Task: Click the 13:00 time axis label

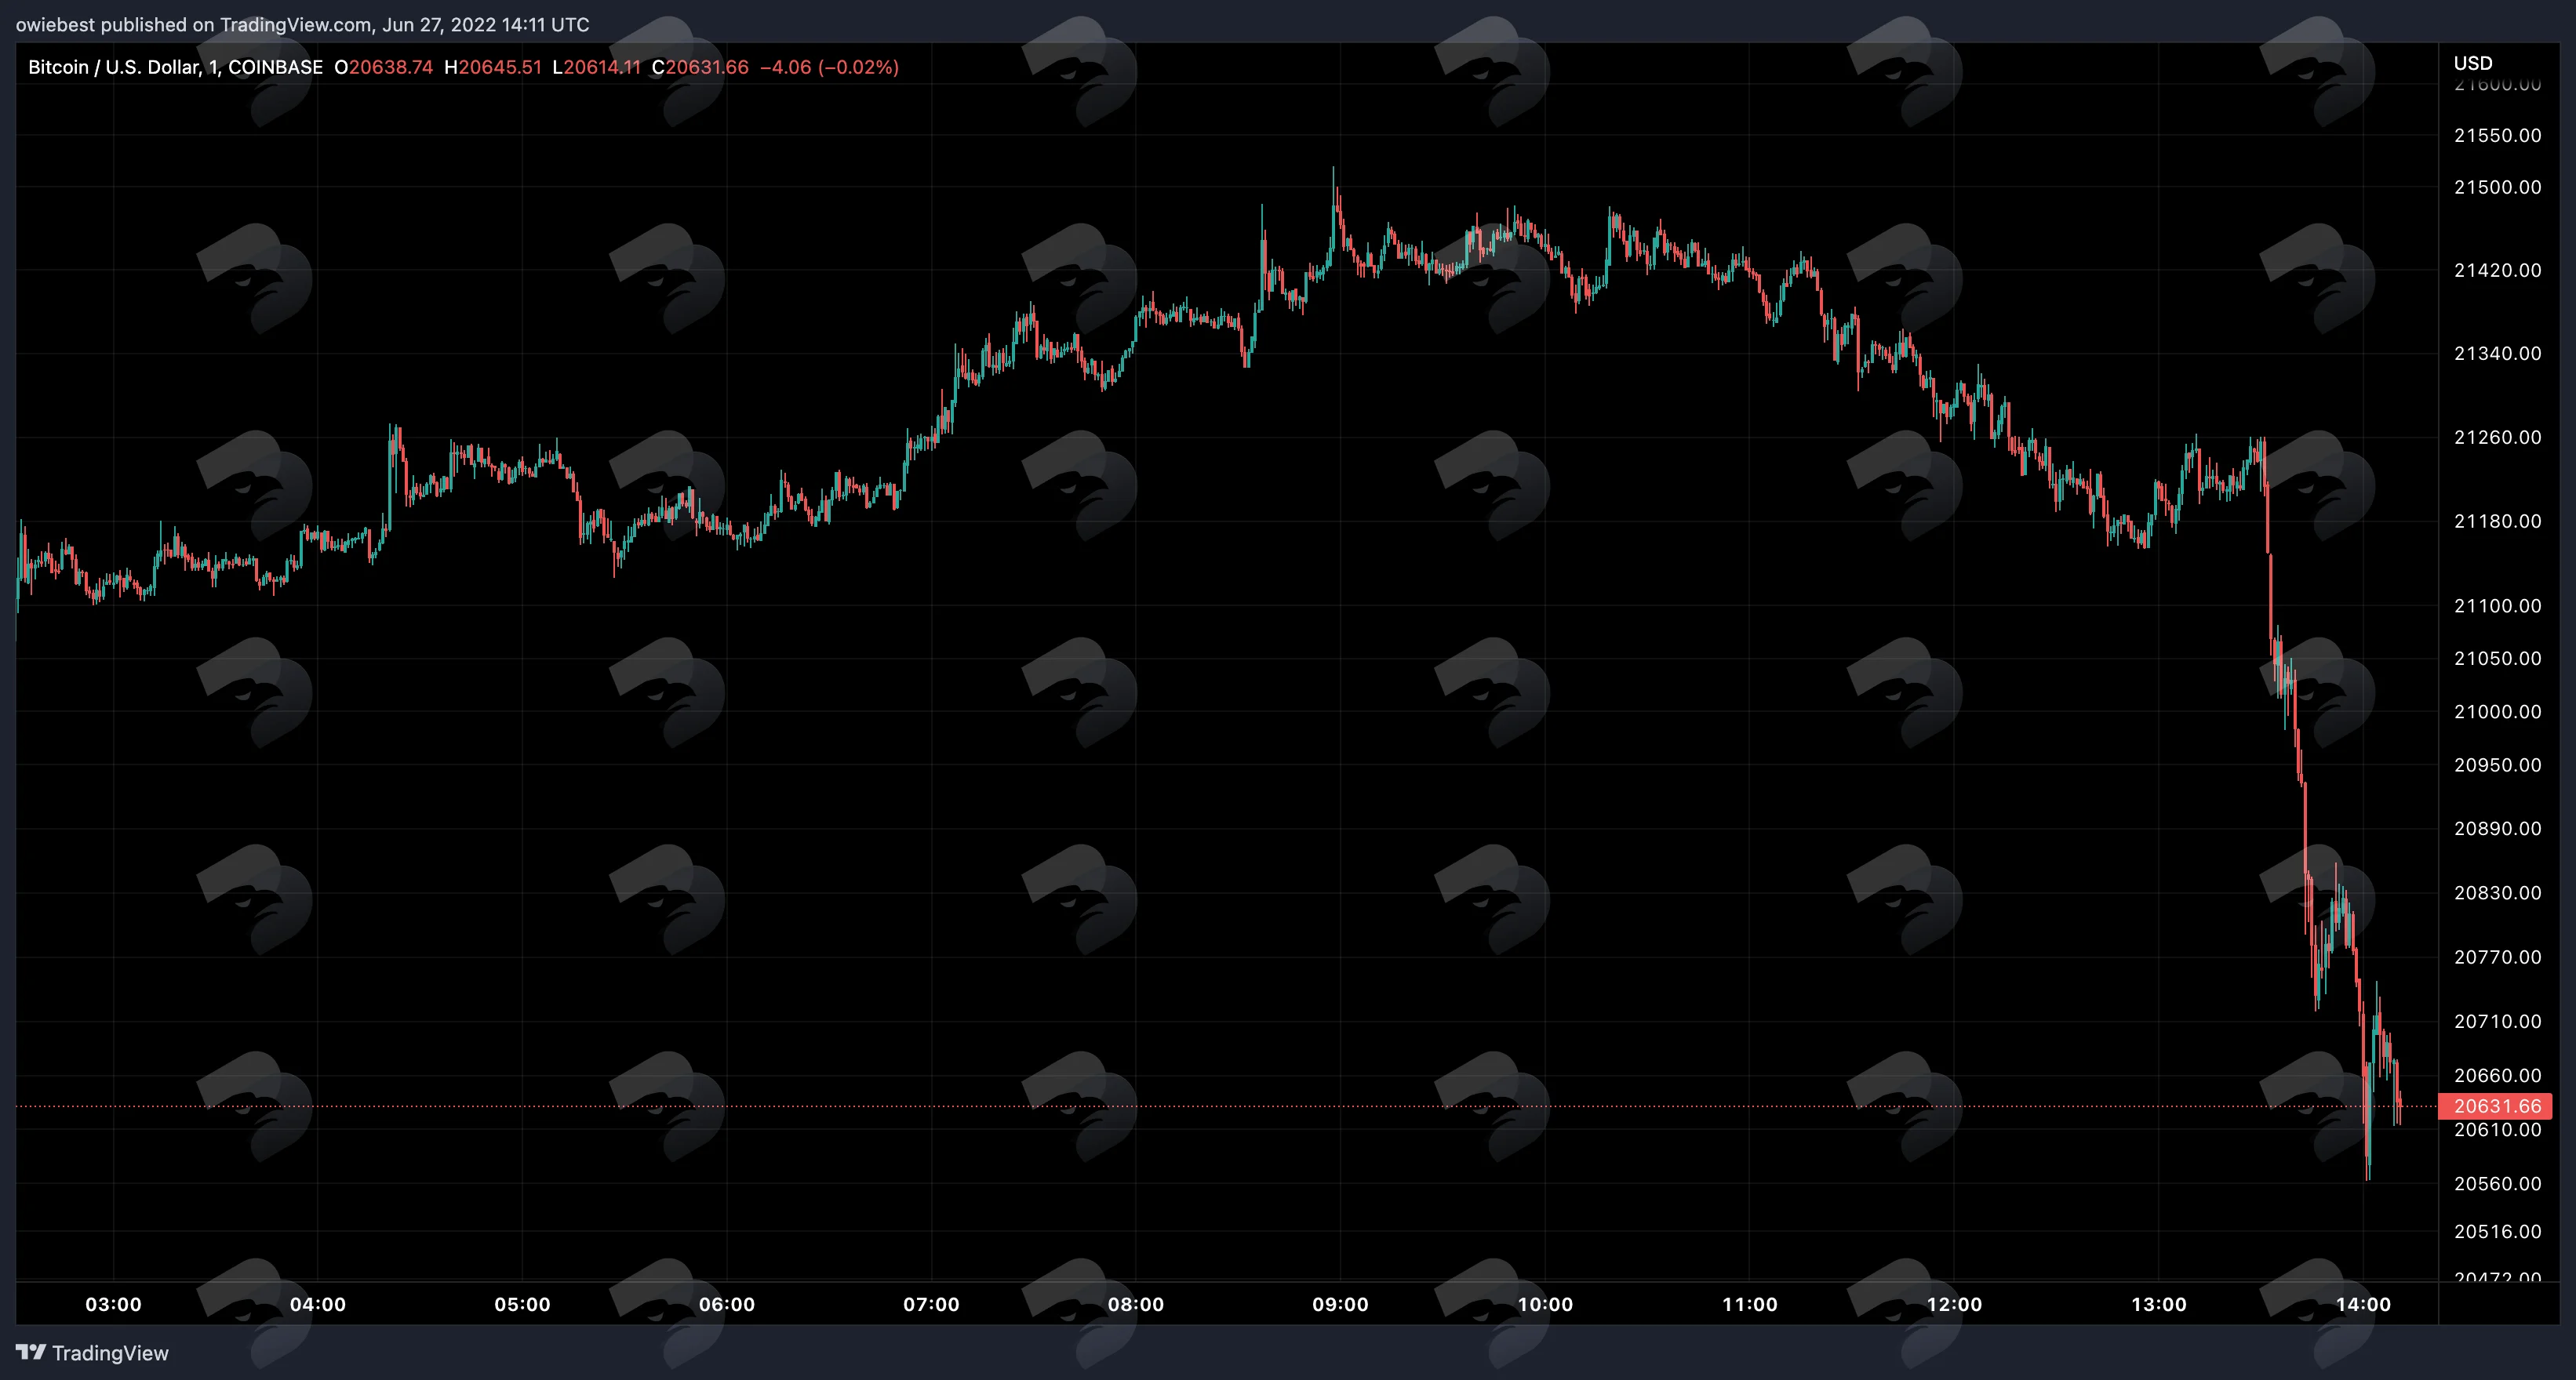Action: 2159,1304
